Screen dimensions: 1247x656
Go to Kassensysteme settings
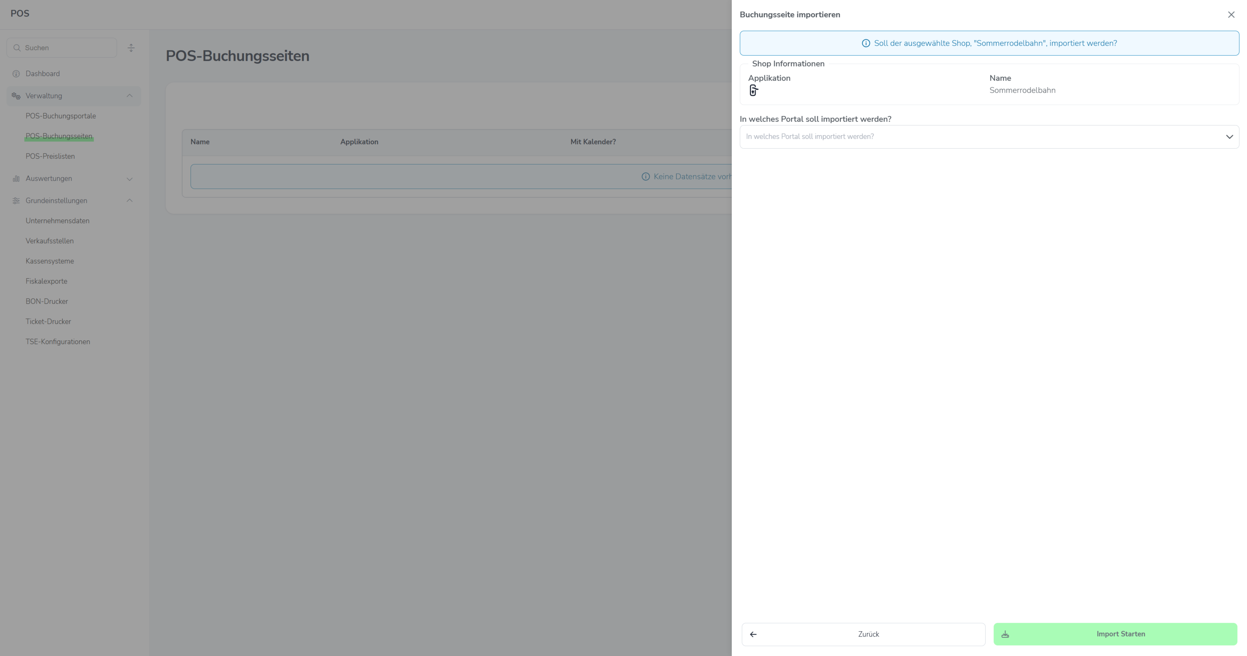[49, 261]
